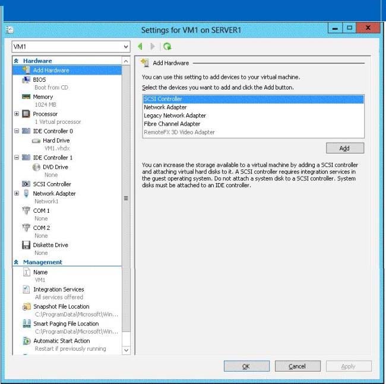Collapse the Hardware section header
The width and height of the screenshot is (386, 384).
(x=16, y=60)
